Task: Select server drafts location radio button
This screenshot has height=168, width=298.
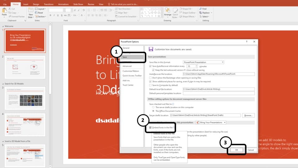Action: (x=153, y=107)
